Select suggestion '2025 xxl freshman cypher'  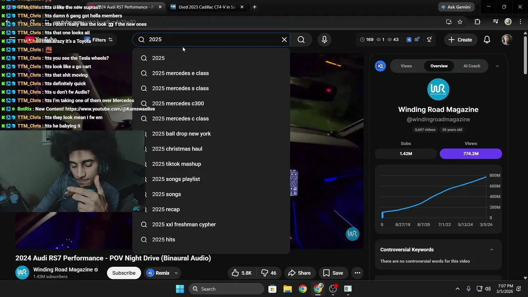[x=211, y=224]
